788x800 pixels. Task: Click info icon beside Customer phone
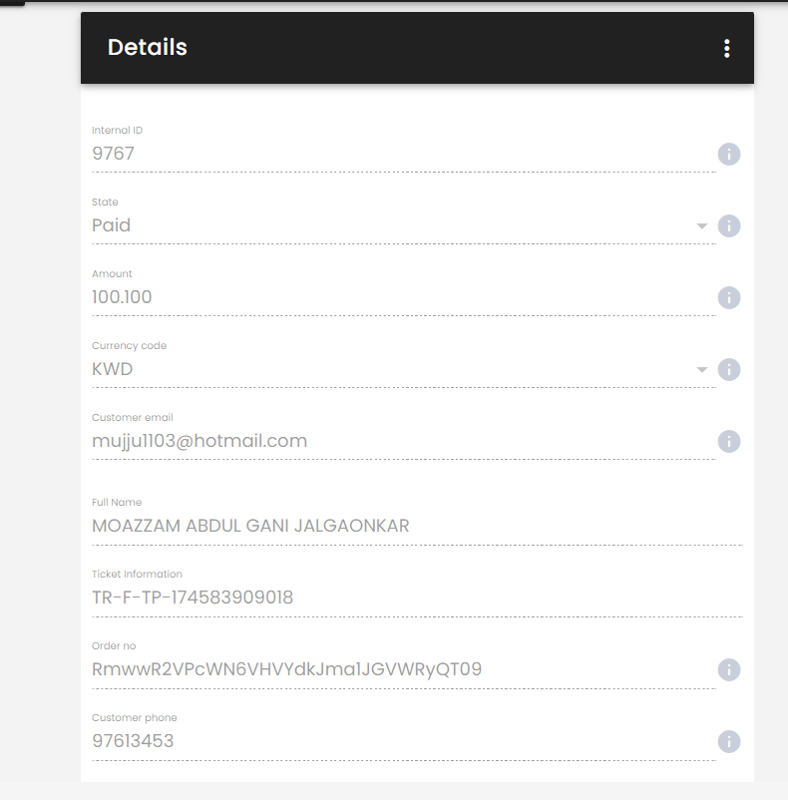coord(729,742)
